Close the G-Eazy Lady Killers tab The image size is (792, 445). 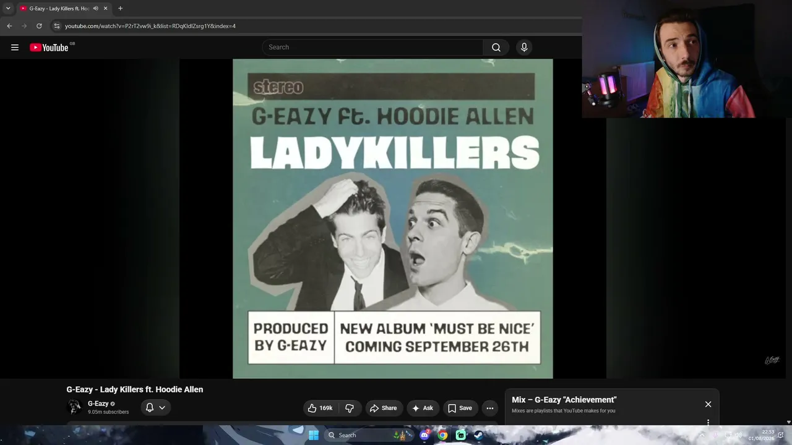[106, 9]
